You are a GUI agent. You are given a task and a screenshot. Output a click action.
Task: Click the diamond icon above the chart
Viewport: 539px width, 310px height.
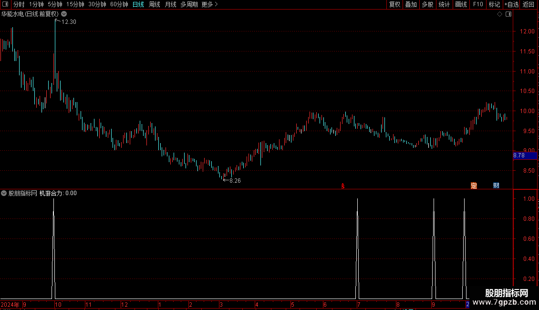[500, 14]
